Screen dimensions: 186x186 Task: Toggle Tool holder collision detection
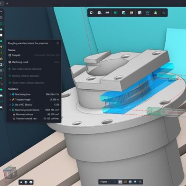coord(25,69)
